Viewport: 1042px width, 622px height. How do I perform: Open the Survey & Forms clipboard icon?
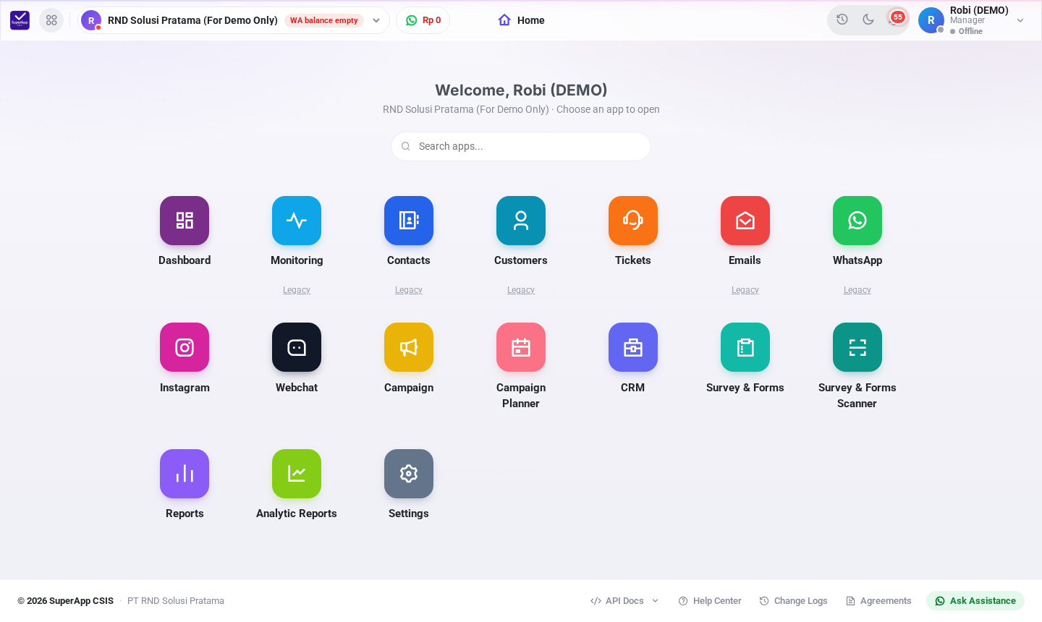pyautogui.click(x=745, y=347)
